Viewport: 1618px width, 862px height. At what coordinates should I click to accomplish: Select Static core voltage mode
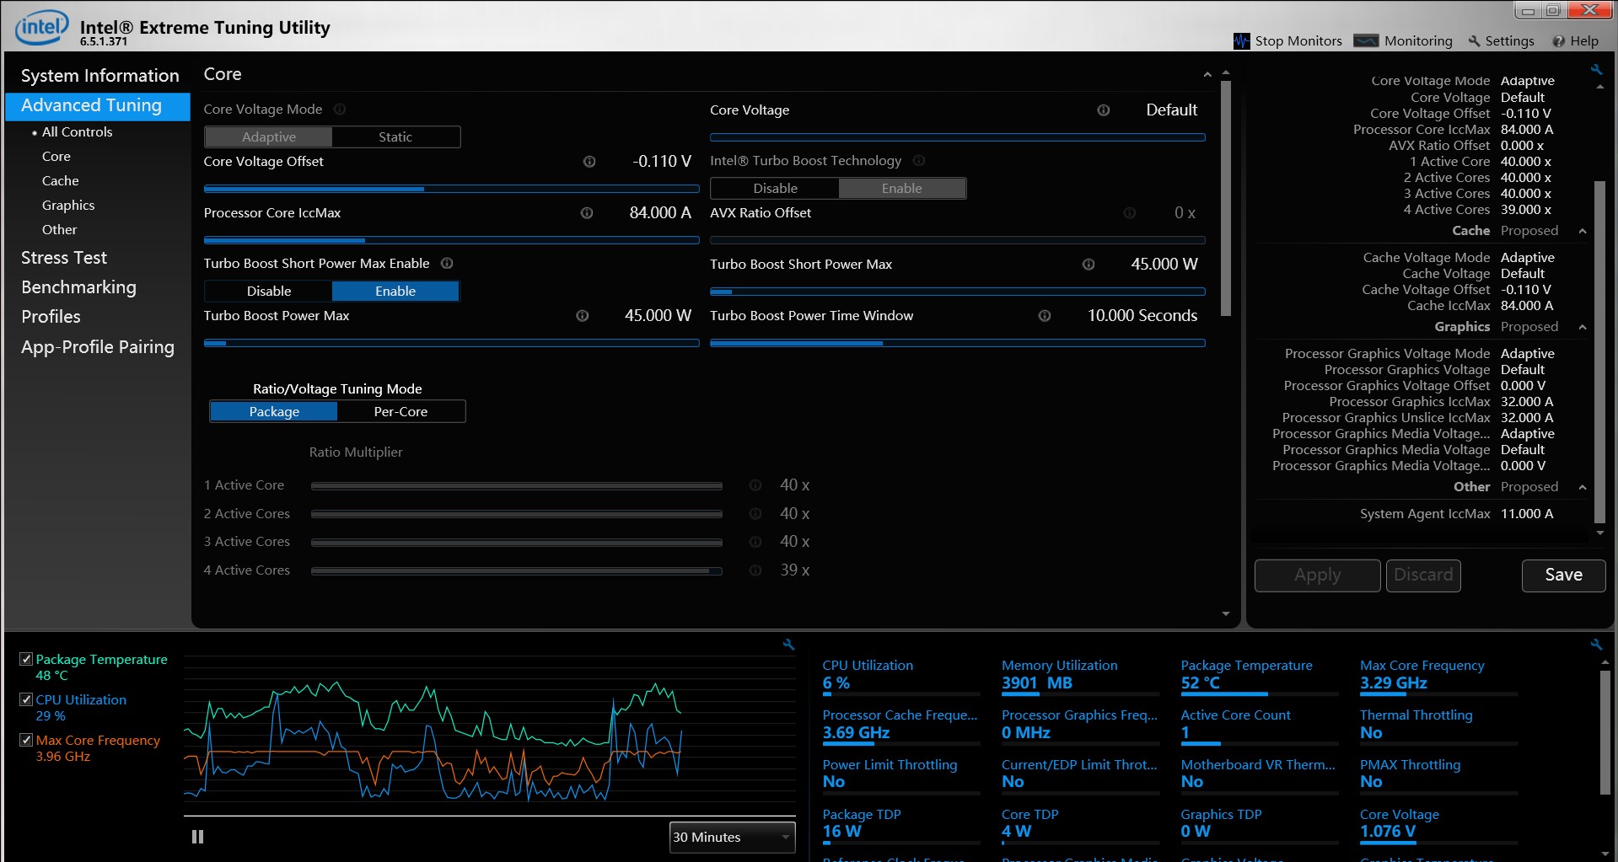395,137
